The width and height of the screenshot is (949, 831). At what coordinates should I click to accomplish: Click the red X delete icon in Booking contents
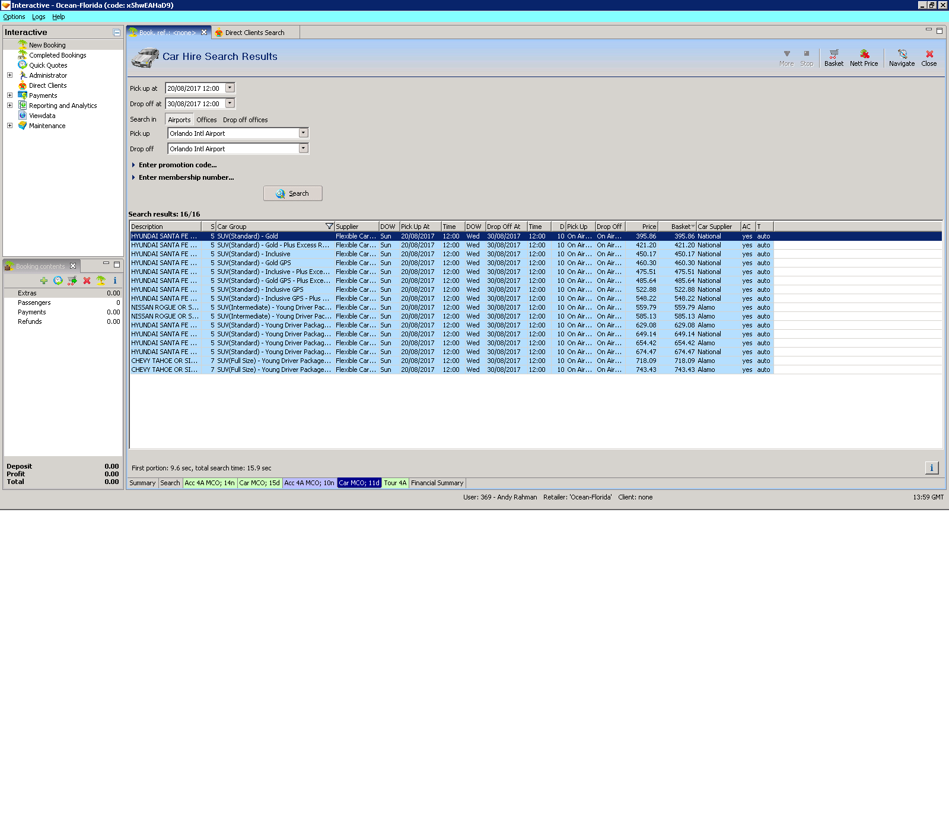87,281
